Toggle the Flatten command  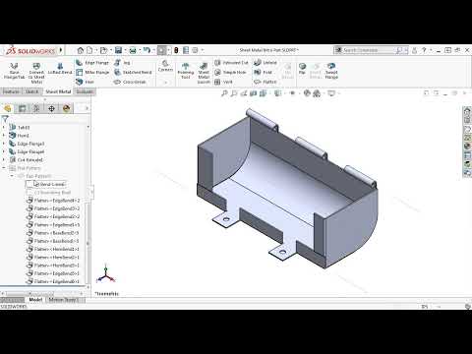265,82
